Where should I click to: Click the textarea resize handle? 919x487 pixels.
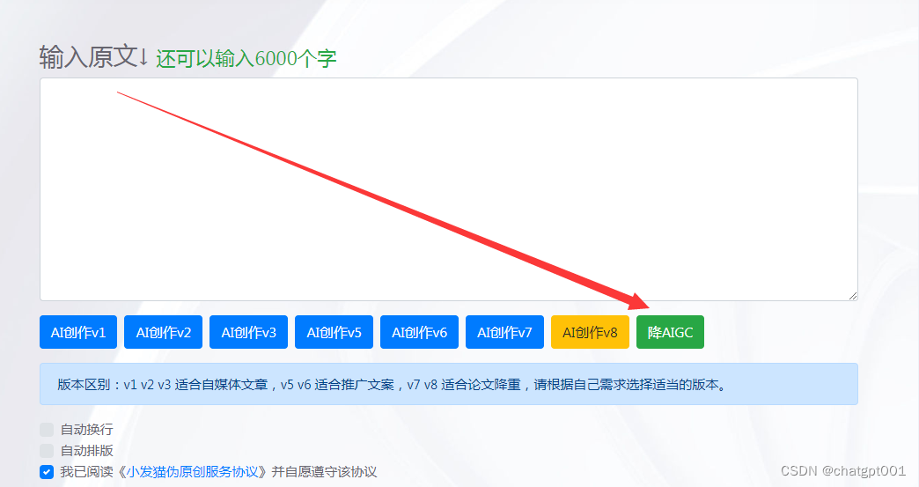(x=853, y=296)
